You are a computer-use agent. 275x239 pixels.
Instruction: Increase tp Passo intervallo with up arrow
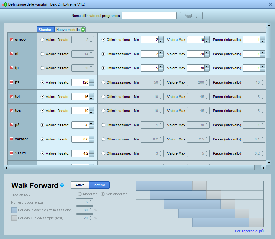262,66
